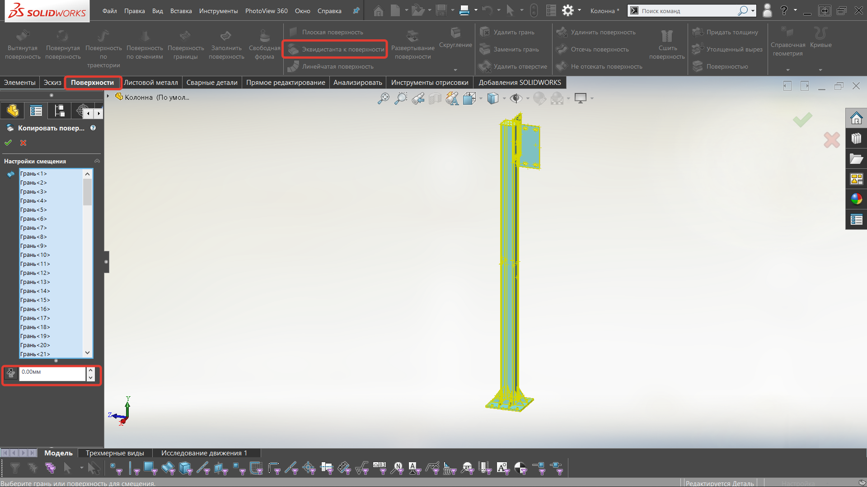Screen dimensions: 867x487
Task: Open the Файл menu
Action: coord(109,11)
